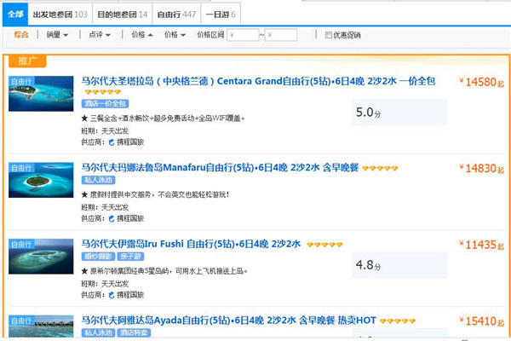Viewport: 511px width, 341px height.
Task: Click Ctrip supplier icon in Manafaru listing
Action: pyautogui.click(x=110, y=218)
